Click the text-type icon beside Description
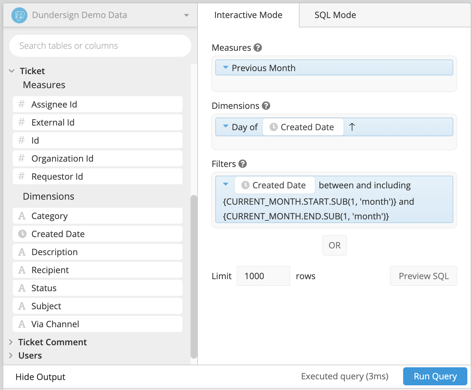 [x=22, y=252]
